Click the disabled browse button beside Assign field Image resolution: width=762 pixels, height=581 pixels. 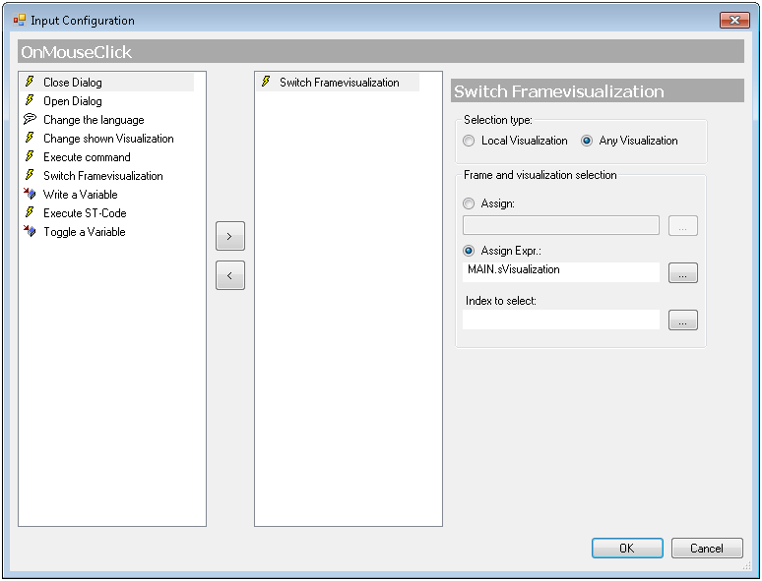[x=683, y=226]
